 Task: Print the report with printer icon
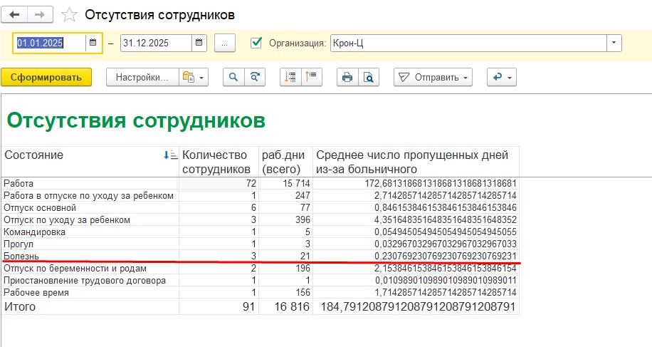coord(347,78)
